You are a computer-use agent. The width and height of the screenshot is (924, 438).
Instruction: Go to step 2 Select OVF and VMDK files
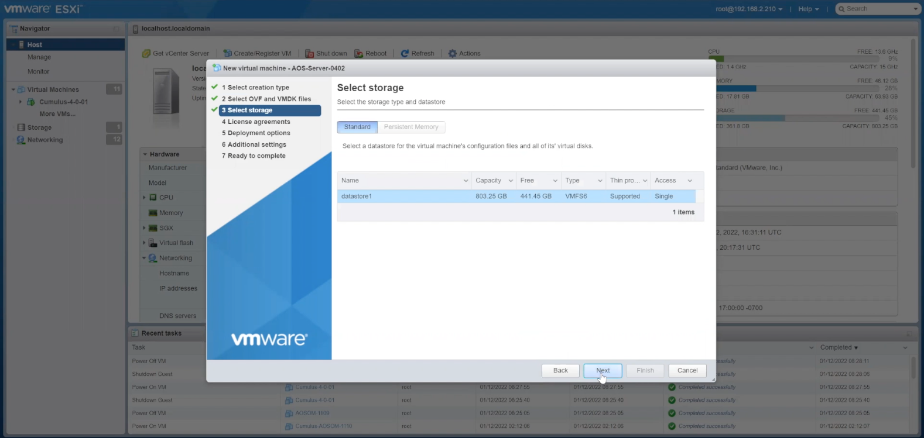tap(266, 99)
